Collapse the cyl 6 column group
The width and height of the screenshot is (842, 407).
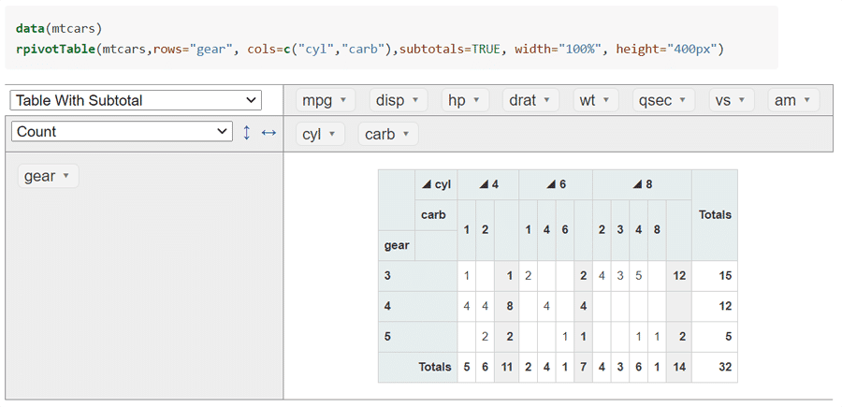(x=551, y=184)
